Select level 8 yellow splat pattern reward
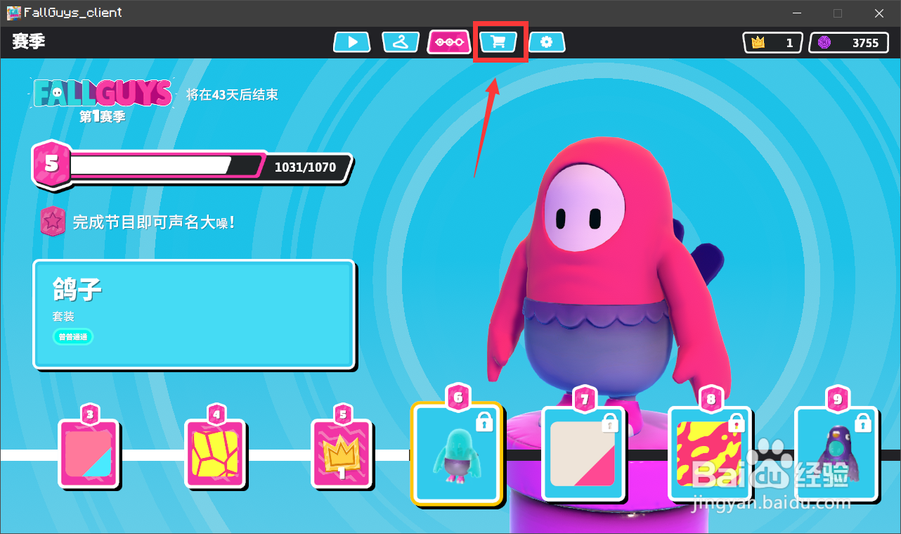Image resolution: width=901 pixels, height=534 pixels. pos(710,454)
